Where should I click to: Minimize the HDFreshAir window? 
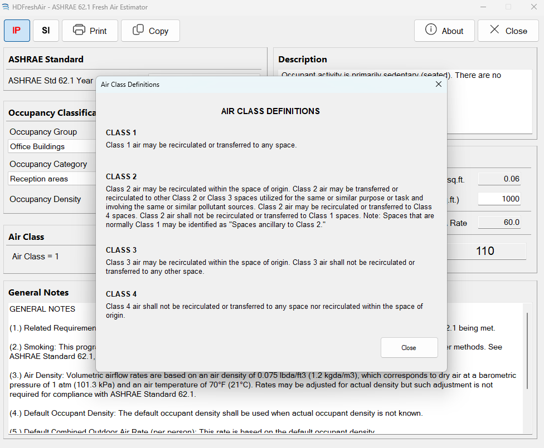[483, 7]
